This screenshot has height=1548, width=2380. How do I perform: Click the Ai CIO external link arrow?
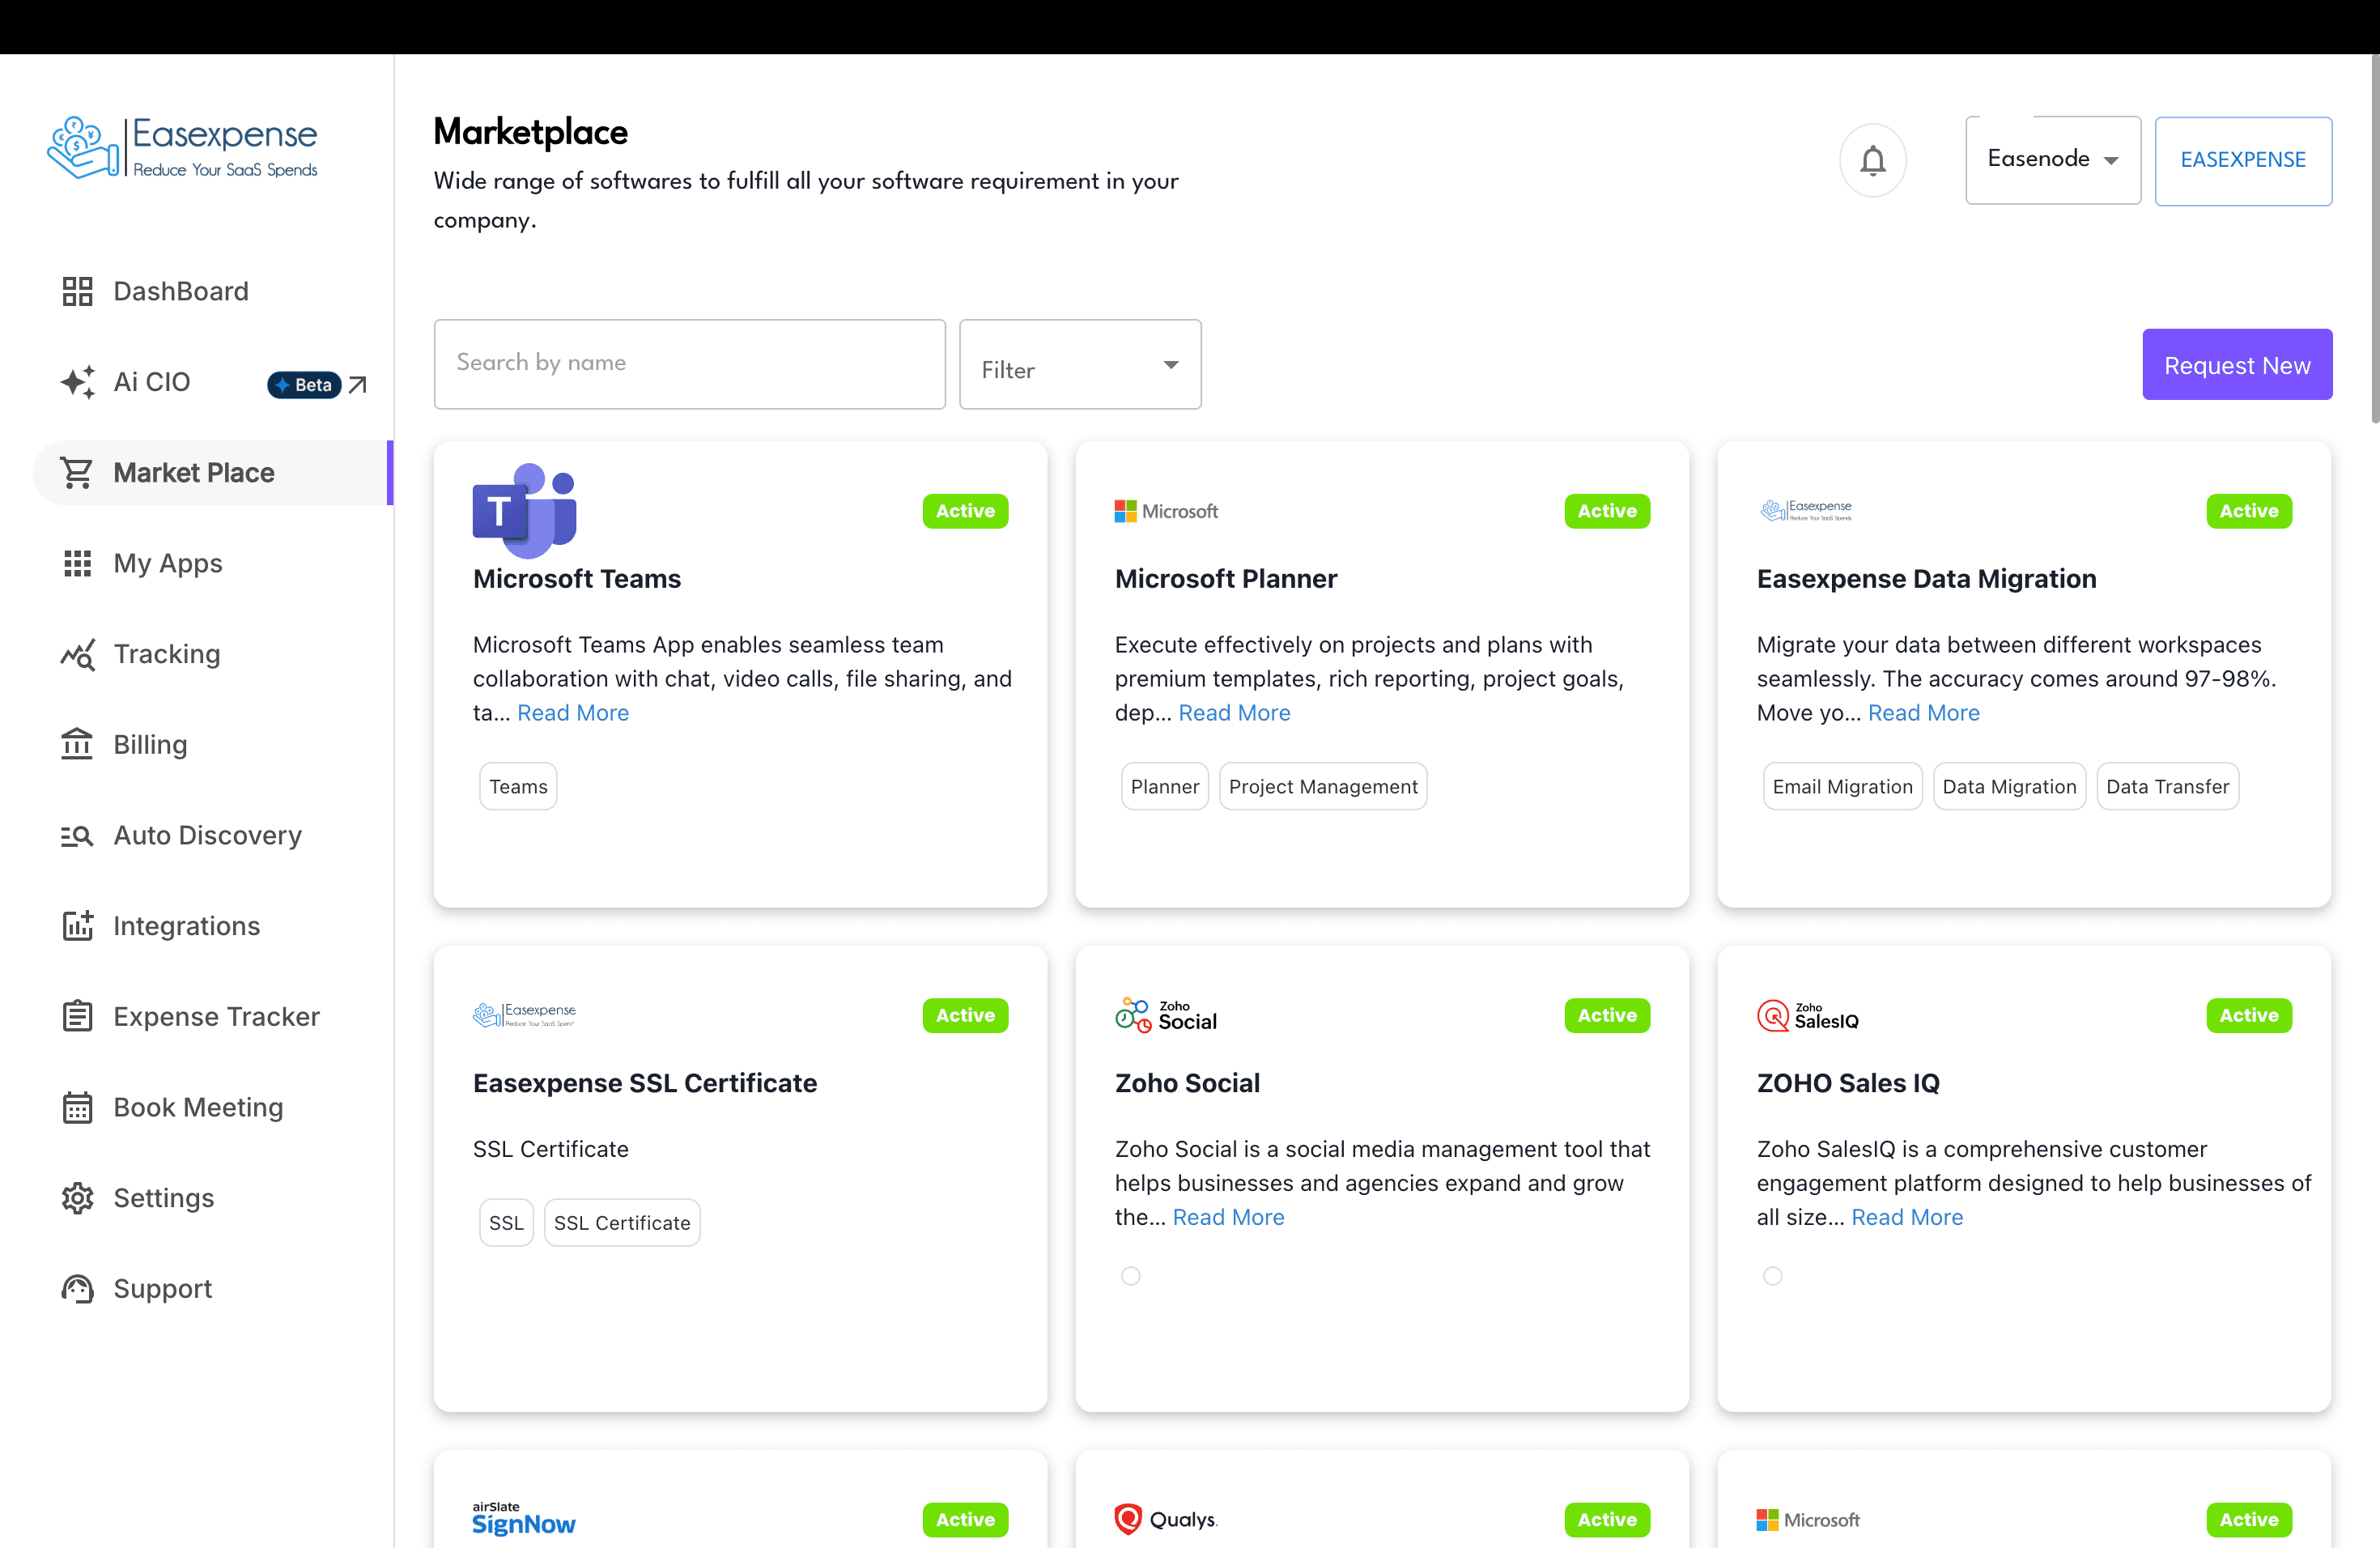pyautogui.click(x=358, y=385)
